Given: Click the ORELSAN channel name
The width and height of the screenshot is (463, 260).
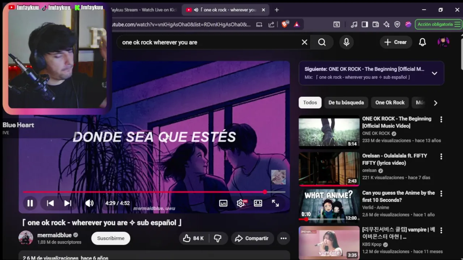Looking at the screenshot, I should point(369,170).
